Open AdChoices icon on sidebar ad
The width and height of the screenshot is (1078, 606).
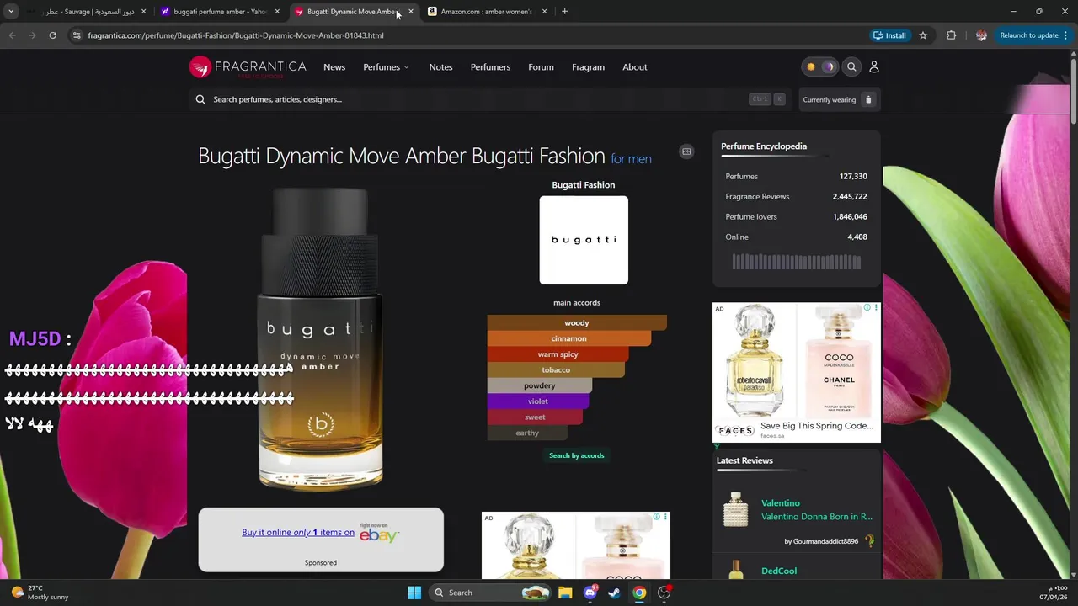[867, 308]
